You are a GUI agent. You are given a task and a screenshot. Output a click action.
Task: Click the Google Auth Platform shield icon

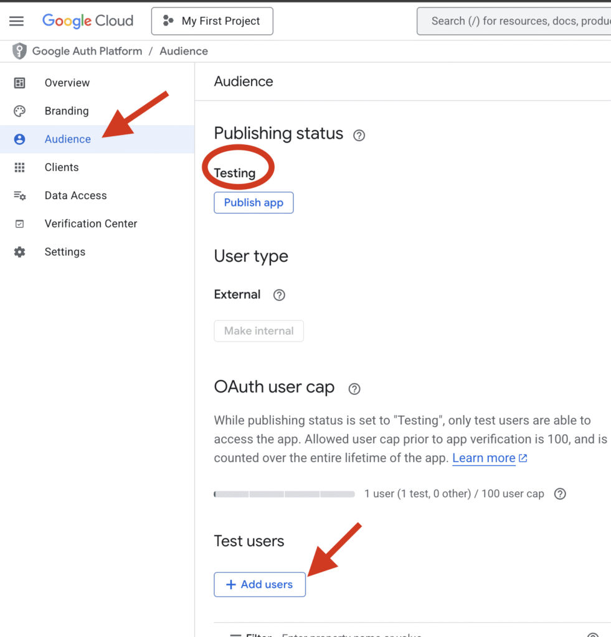click(20, 51)
